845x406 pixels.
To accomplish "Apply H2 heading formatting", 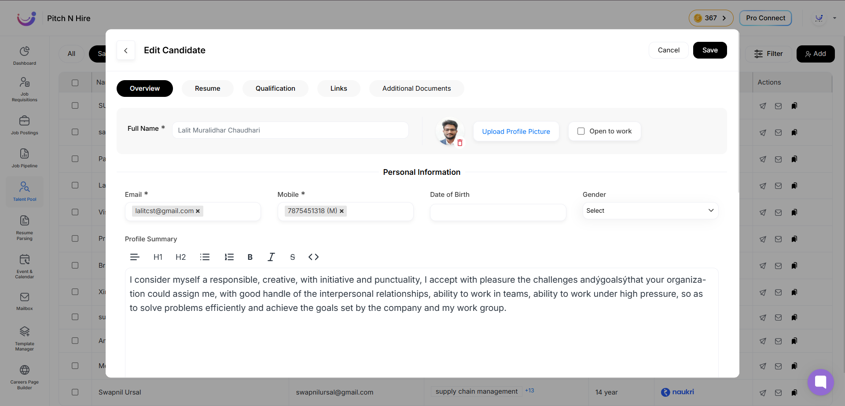I will 181,257.
